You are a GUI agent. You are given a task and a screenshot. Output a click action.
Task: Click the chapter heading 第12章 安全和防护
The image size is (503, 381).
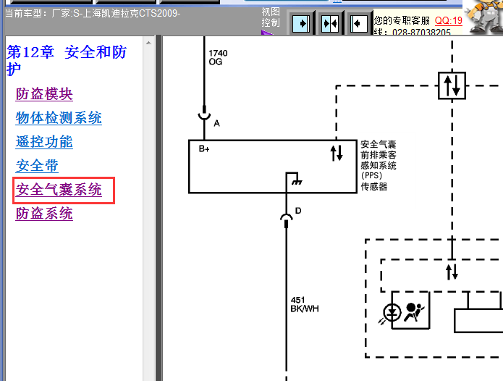click(67, 60)
